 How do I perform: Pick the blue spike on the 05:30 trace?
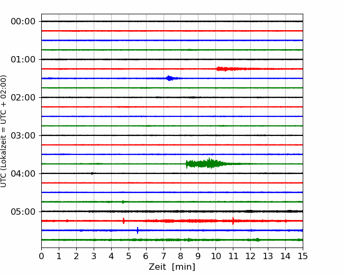point(138,230)
